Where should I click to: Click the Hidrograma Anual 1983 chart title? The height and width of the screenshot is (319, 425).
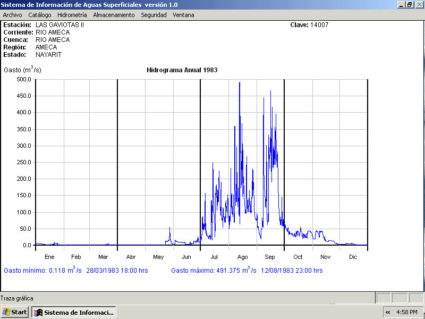point(182,70)
